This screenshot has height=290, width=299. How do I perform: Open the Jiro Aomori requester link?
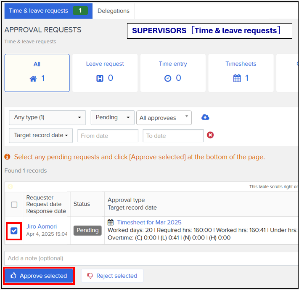(x=42, y=226)
